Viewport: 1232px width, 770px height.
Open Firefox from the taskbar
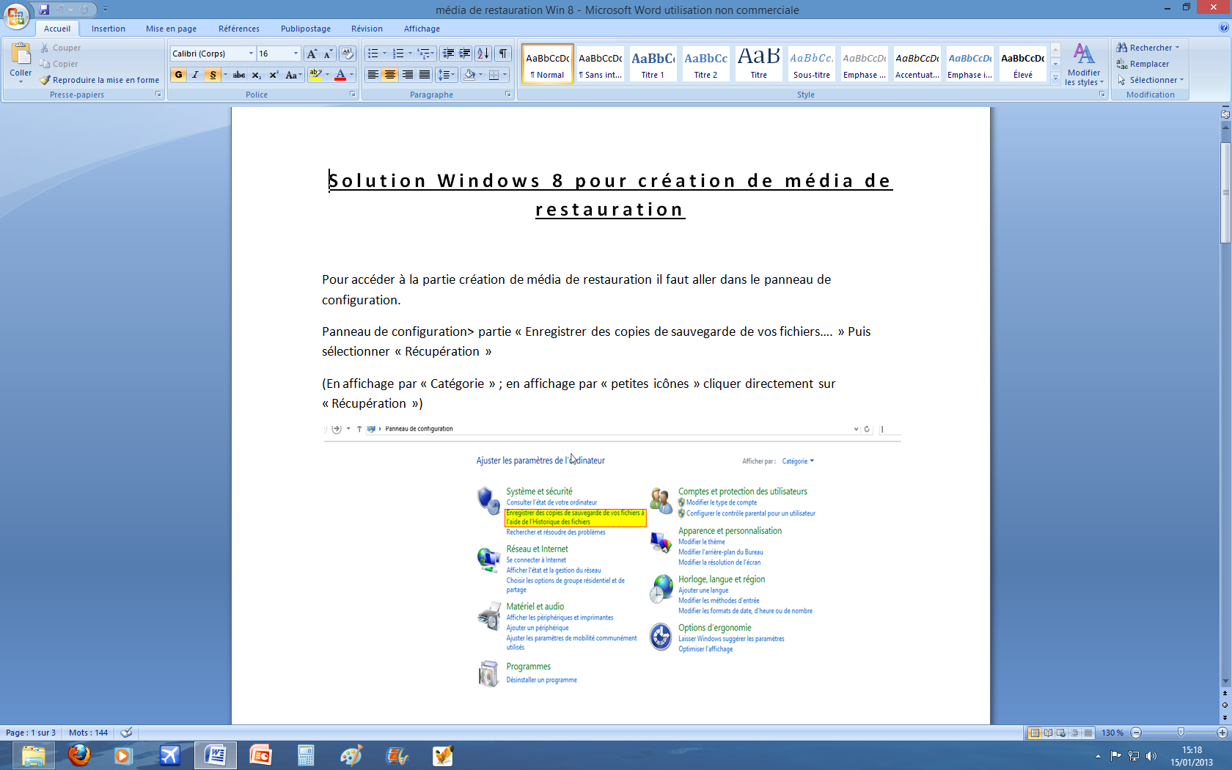point(79,755)
